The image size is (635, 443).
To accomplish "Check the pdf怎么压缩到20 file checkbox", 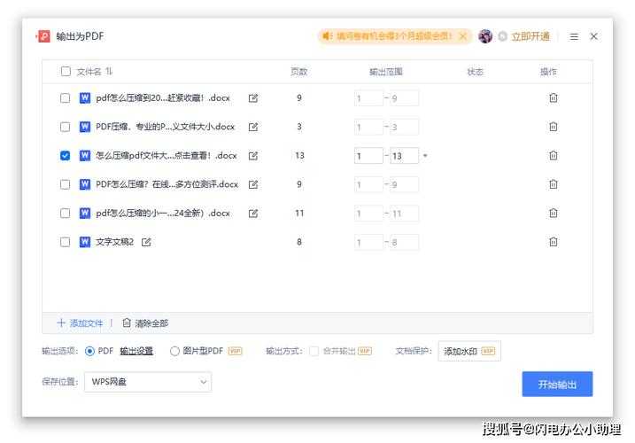I will (65, 98).
